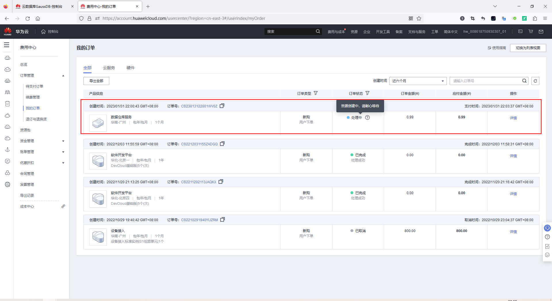Screen dimensions: 552x301
Task: Click the 数据仓库服务 product thumbnail
Action: 98,123
